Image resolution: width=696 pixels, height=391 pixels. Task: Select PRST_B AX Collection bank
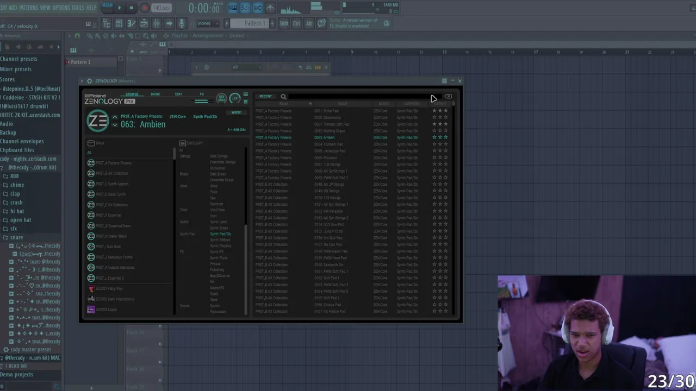coord(111,173)
